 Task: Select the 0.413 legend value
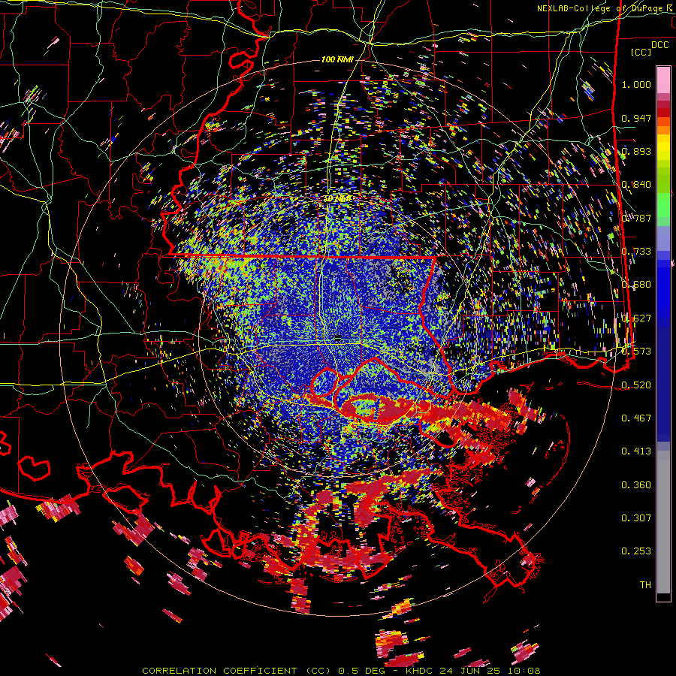click(636, 451)
